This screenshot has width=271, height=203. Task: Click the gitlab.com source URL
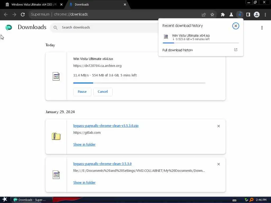coord(87,133)
